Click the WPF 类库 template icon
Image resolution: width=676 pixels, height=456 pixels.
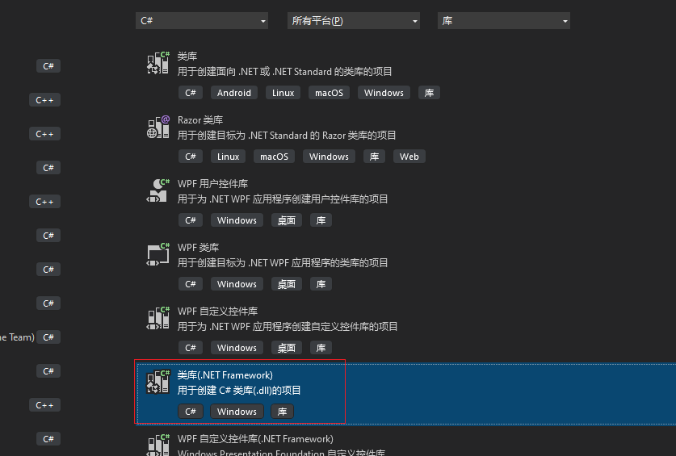click(157, 255)
